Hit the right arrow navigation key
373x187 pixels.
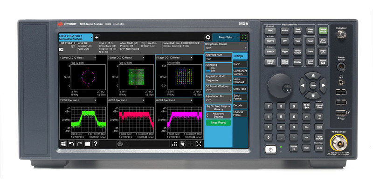[323, 86]
